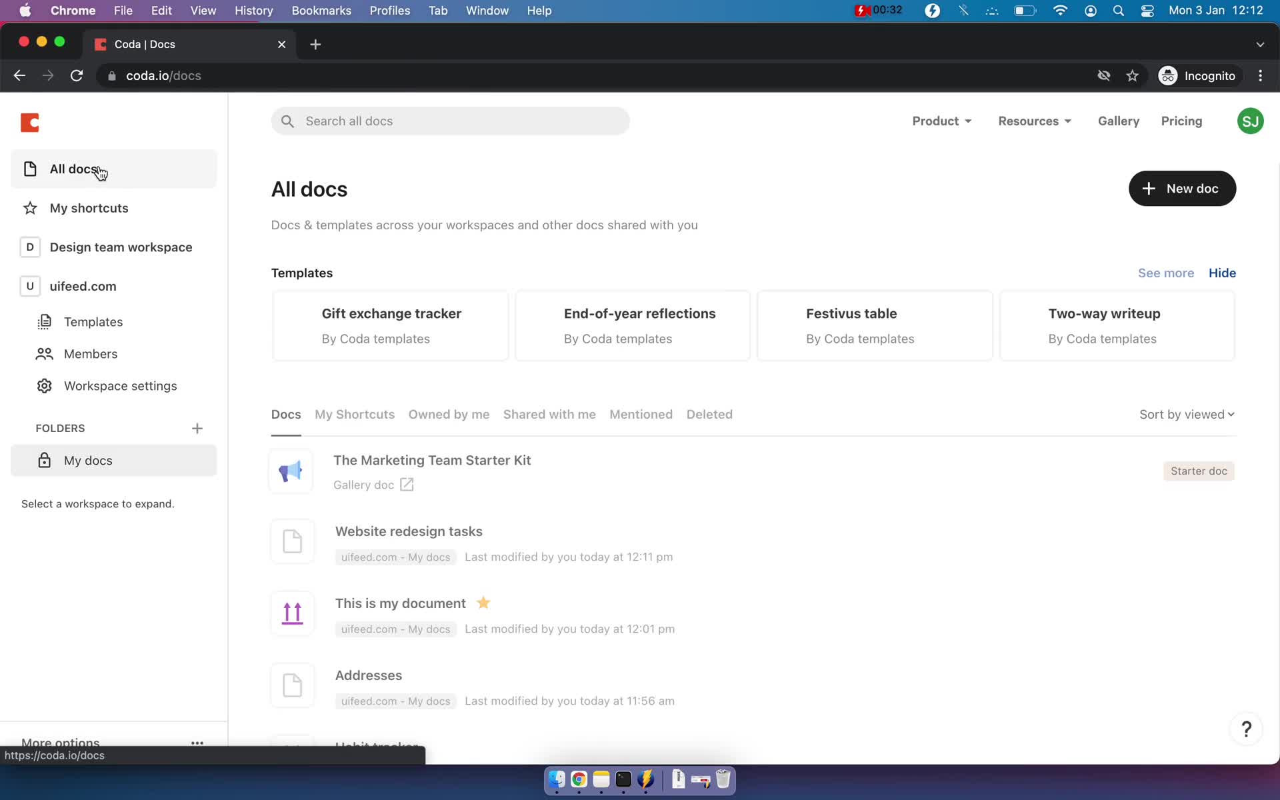Open the Bookmarks menu in menu bar
The image size is (1280, 800).
coord(321,11)
